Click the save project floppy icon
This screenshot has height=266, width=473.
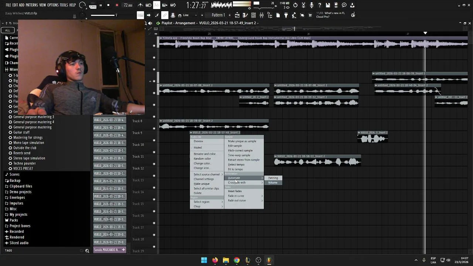point(328,5)
